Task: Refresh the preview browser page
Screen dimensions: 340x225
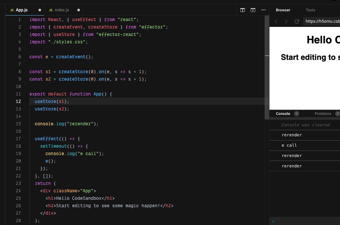Action: click(x=297, y=21)
